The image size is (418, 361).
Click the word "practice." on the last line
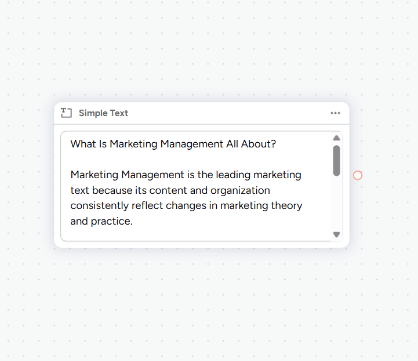[111, 221]
